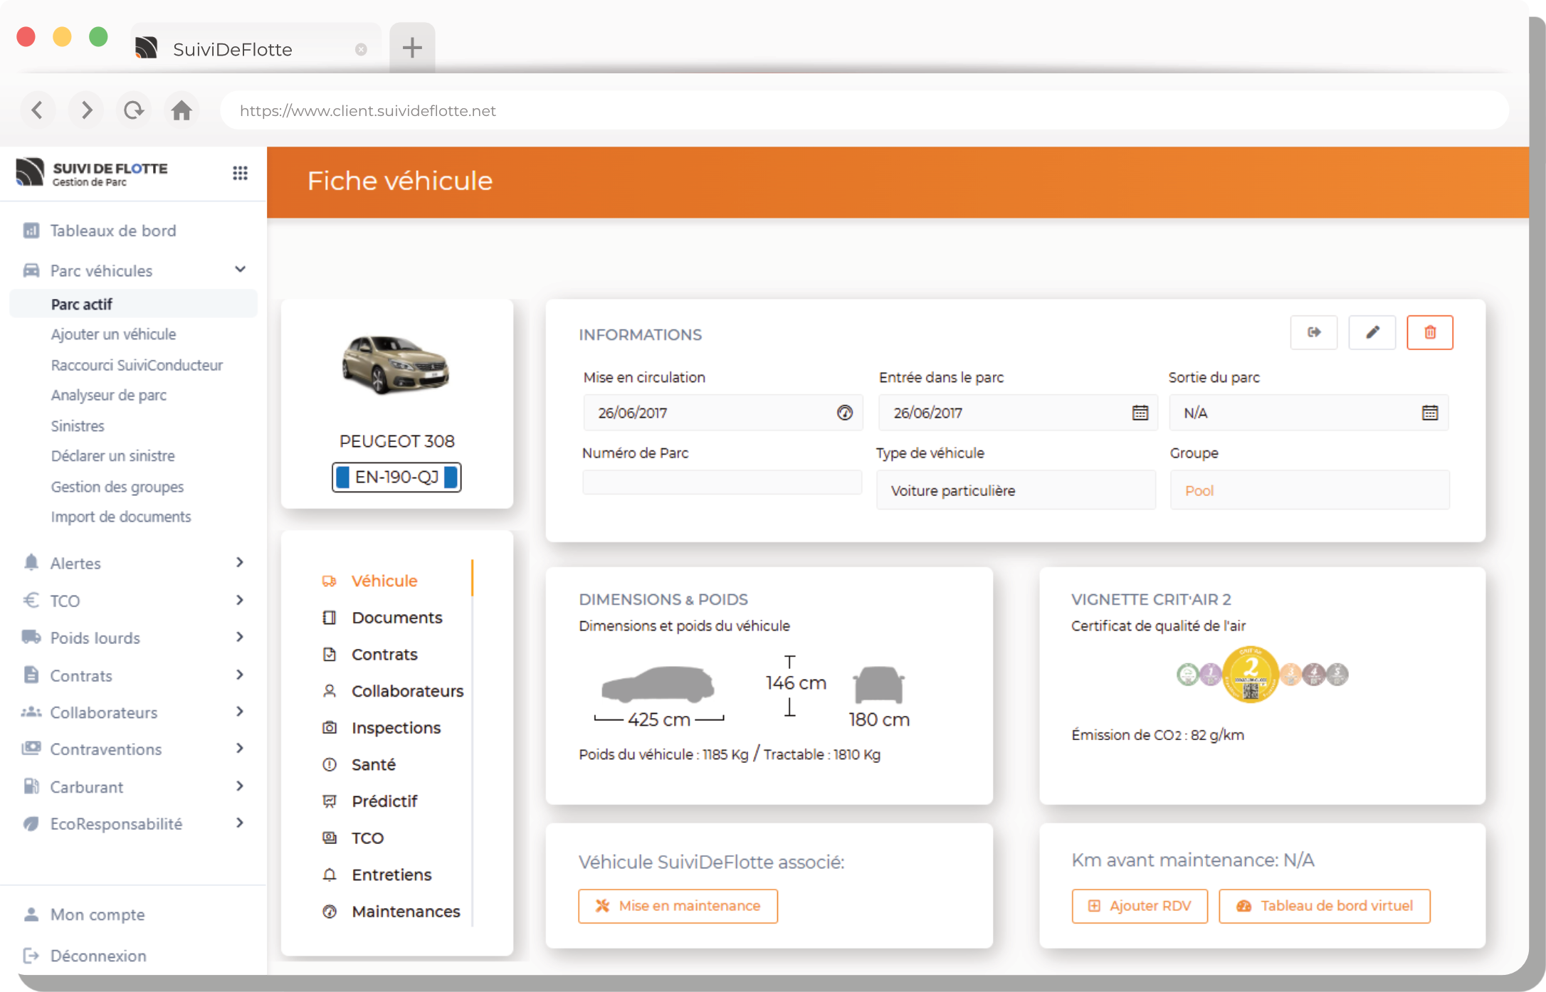The height and width of the screenshot is (992, 1546).
Task: Open the Tableau de bord virtuel
Action: tap(1325, 906)
